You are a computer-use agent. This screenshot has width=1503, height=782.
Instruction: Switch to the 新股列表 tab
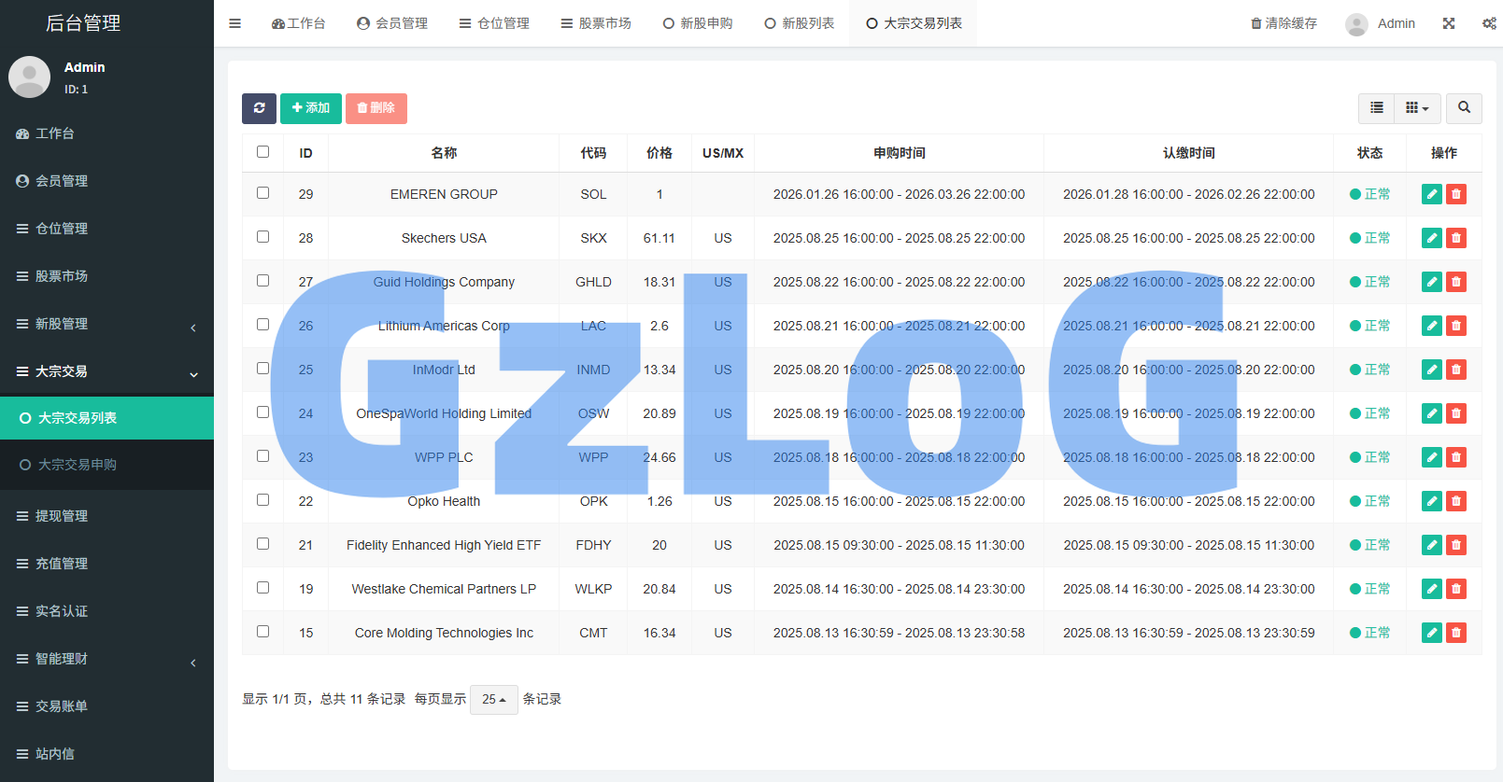click(x=799, y=23)
